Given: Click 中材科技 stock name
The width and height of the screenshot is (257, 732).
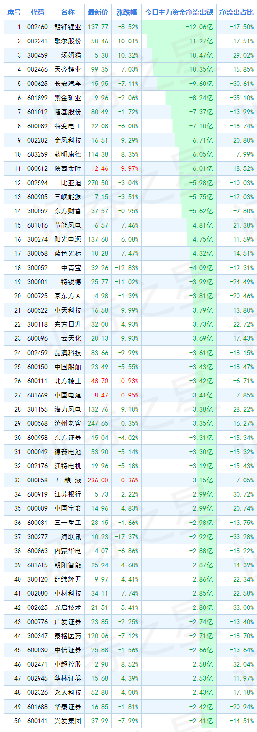Looking at the screenshot, I should point(68,593).
